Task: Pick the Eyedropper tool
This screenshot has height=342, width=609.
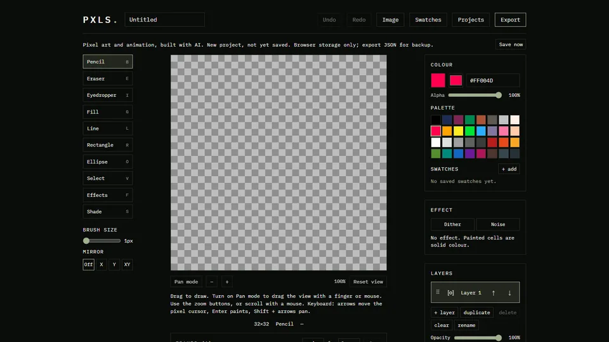Action: click(108, 95)
